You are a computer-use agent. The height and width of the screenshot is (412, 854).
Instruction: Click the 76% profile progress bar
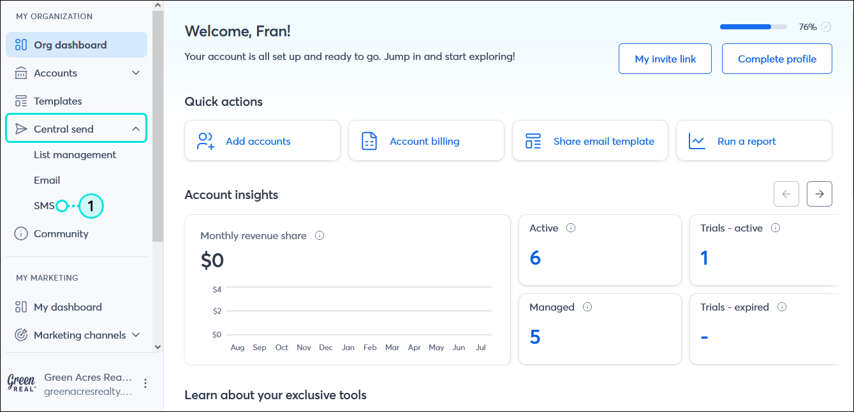753,27
